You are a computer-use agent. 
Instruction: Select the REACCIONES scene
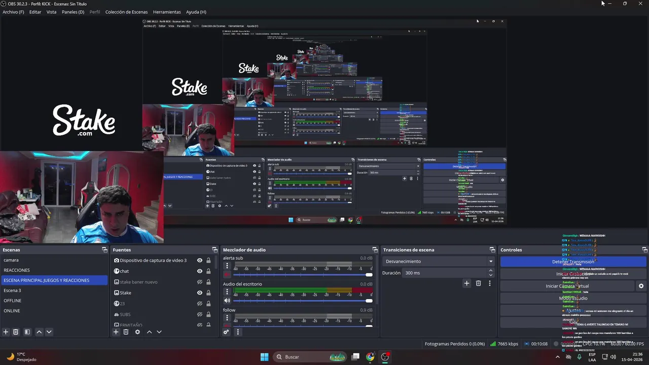coord(54,270)
